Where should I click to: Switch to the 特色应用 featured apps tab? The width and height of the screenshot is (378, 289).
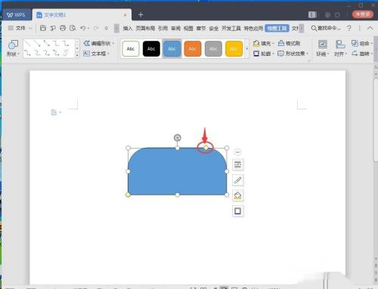click(253, 28)
